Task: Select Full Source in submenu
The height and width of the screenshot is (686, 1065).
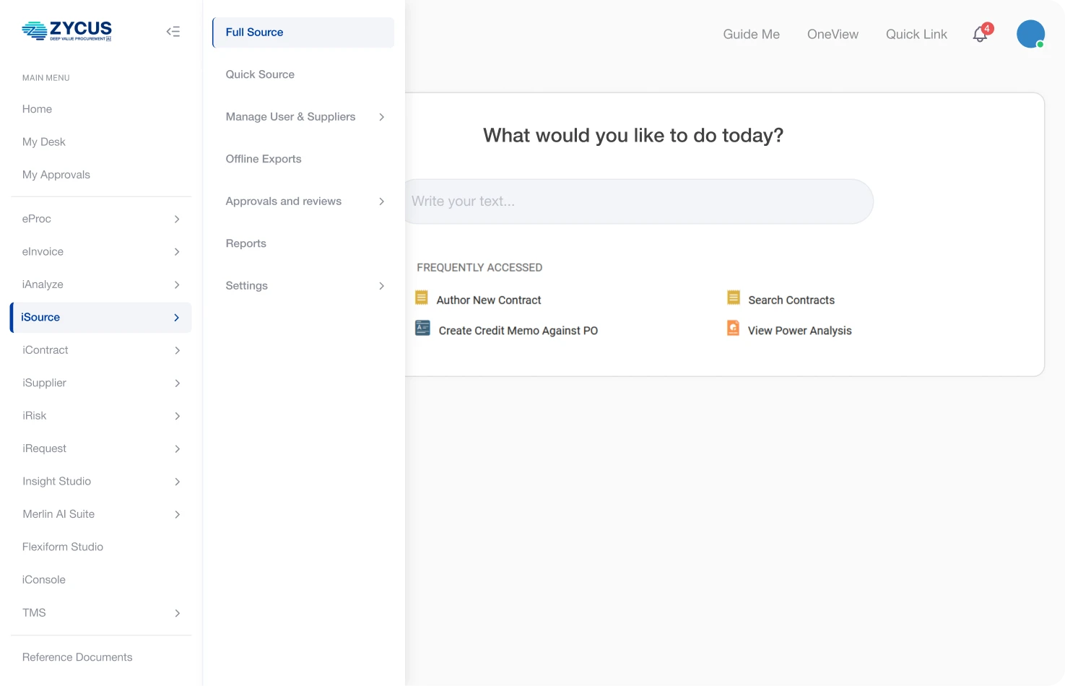Action: click(303, 32)
